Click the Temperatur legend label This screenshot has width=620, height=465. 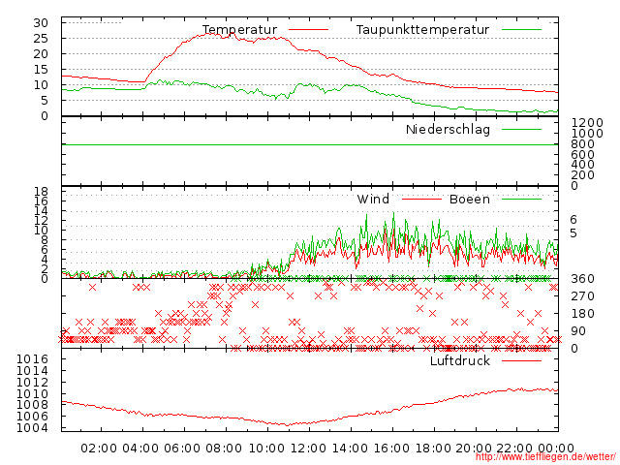240,30
